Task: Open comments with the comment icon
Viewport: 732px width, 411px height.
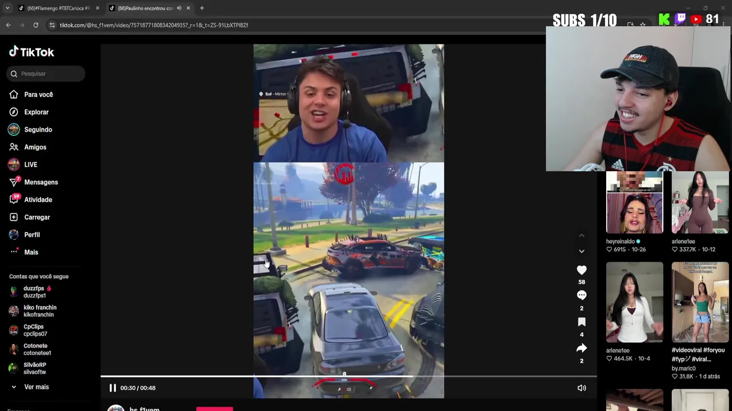Action: click(x=582, y=295)
